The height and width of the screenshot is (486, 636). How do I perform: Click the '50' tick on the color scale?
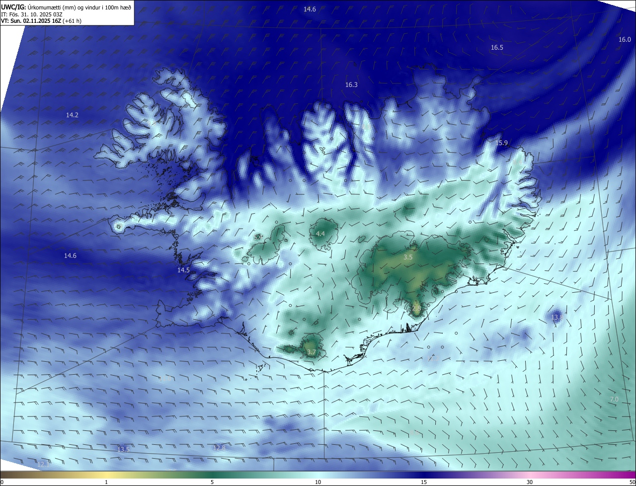tap(632, 482)
